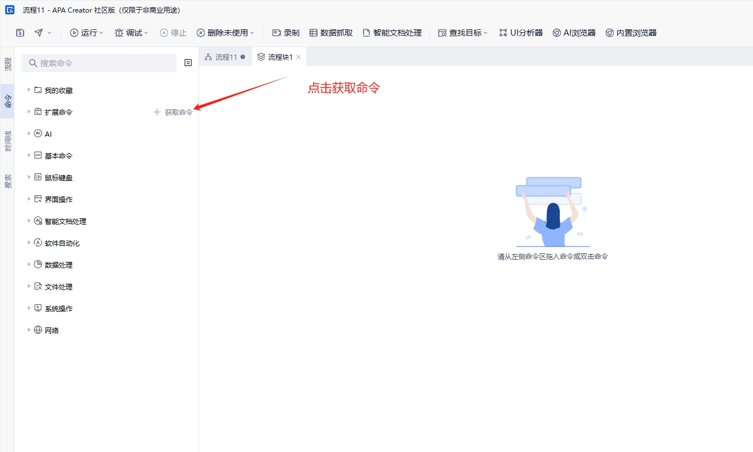Image resolution: width=753 pixels, height=452 pixels.
Task: Expand 鼠标键盘 tree arrow
Action: pos(29,177)
